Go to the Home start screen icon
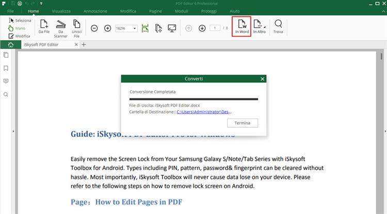 [11, 45]
